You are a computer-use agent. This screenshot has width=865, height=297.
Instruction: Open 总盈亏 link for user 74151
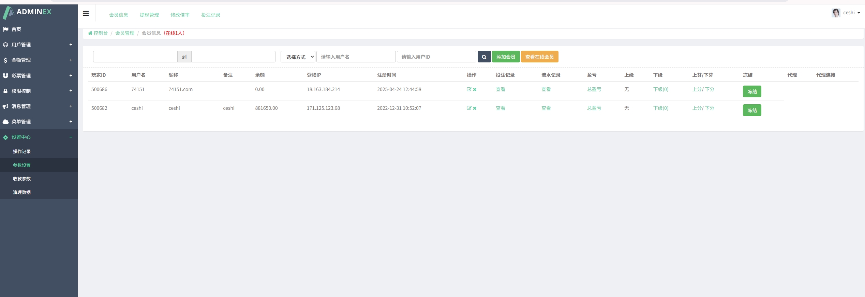pyautogui.click(x=594, y=89)
